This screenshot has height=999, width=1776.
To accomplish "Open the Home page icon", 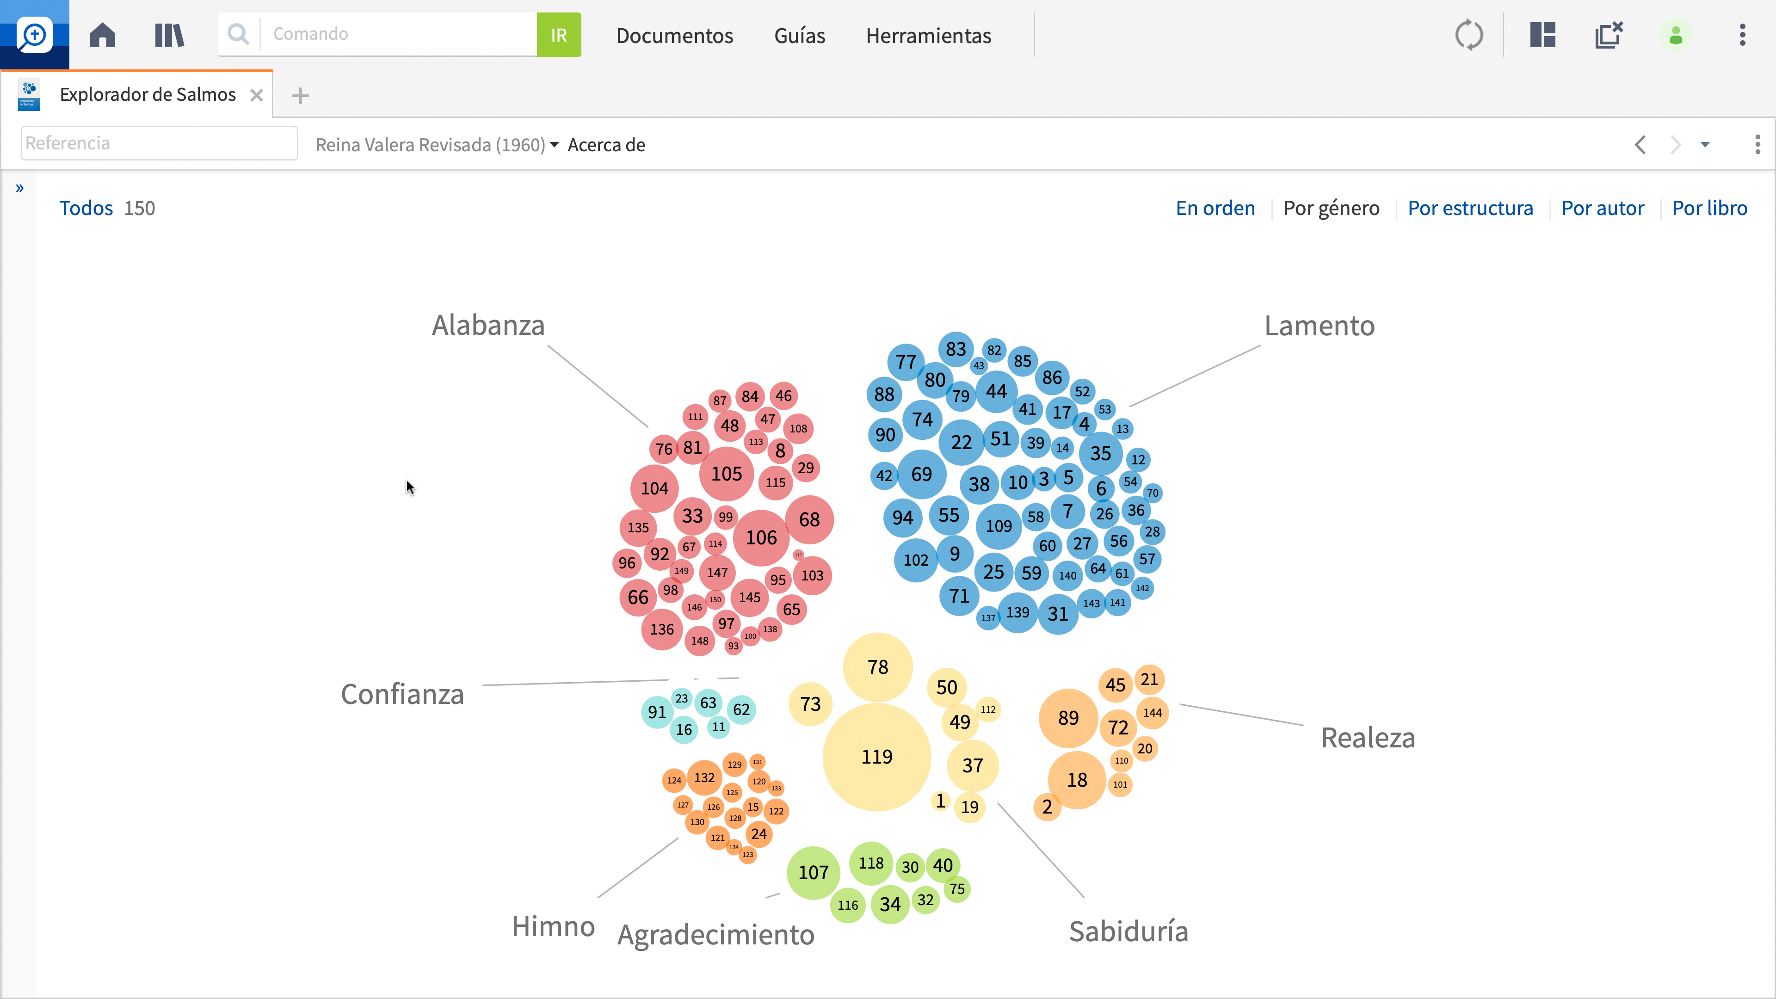I will click(x=102, y=35).
